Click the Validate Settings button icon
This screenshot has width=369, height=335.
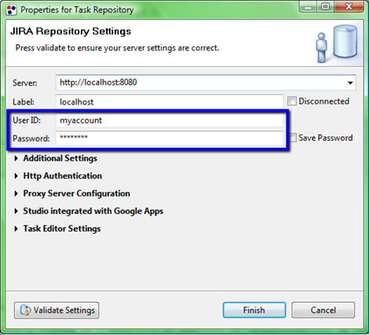pos(25,310)
